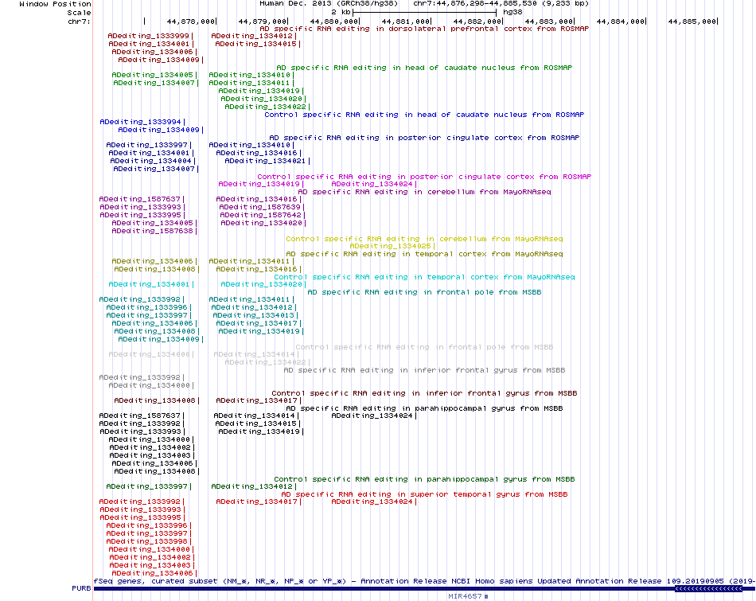
Task: Open RefSeq genes curated subset track title
Action: 424,581
